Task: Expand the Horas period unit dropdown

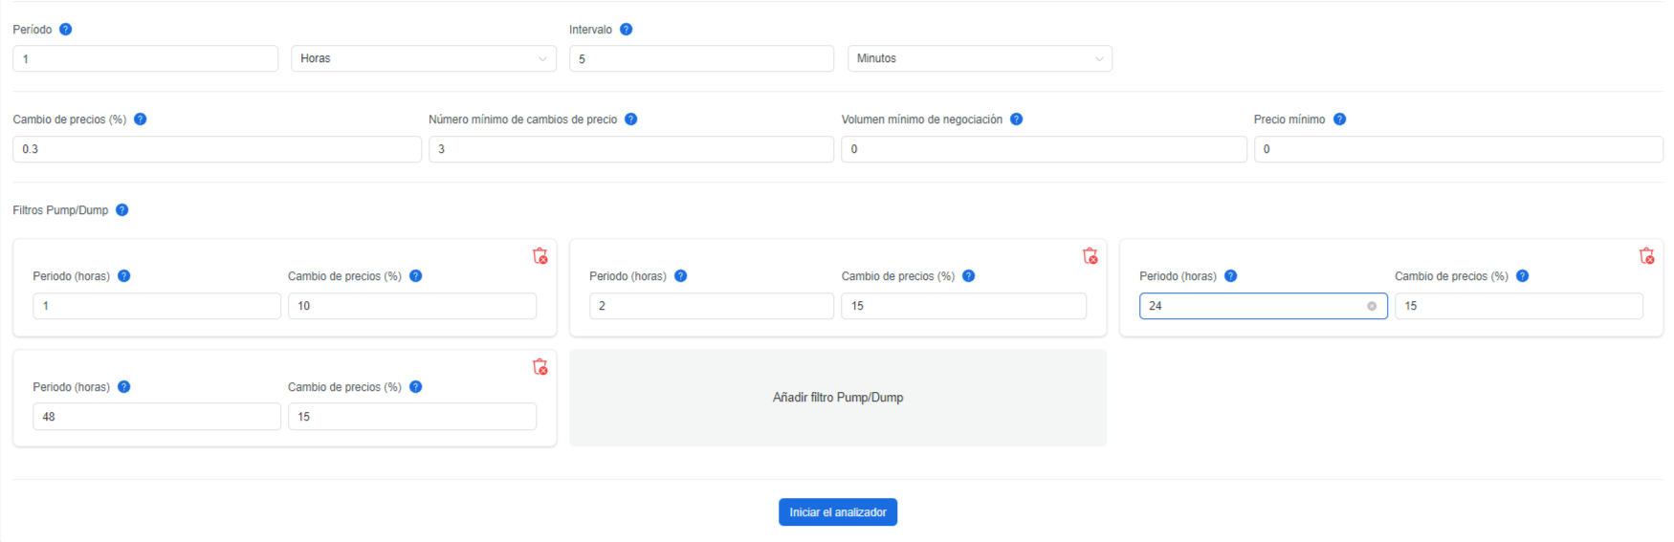Action: [424, 58]
